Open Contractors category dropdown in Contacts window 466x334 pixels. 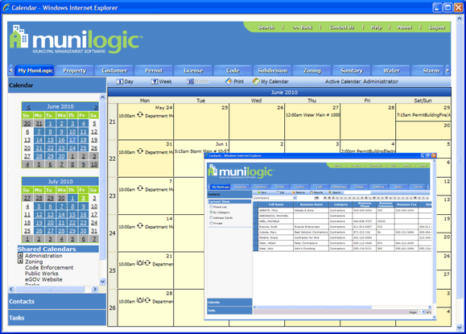pos(295,198)
